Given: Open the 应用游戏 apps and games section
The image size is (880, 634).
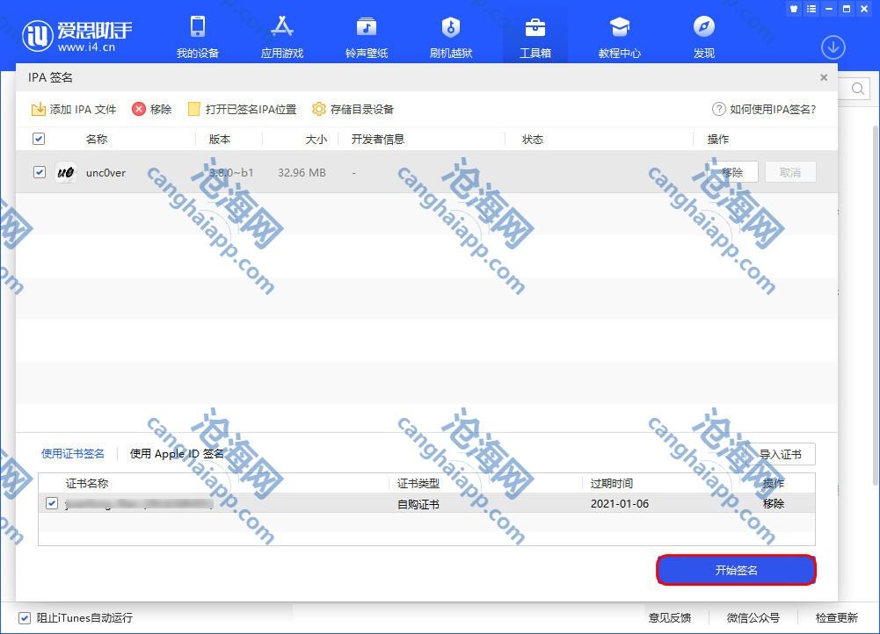Looking at the screenshot, I should point(281,37).
